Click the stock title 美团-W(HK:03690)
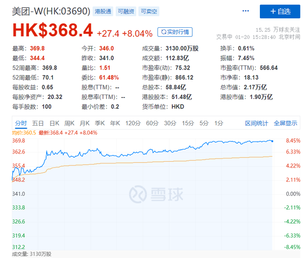The image size is (306, 258). (x=51, y=11)
